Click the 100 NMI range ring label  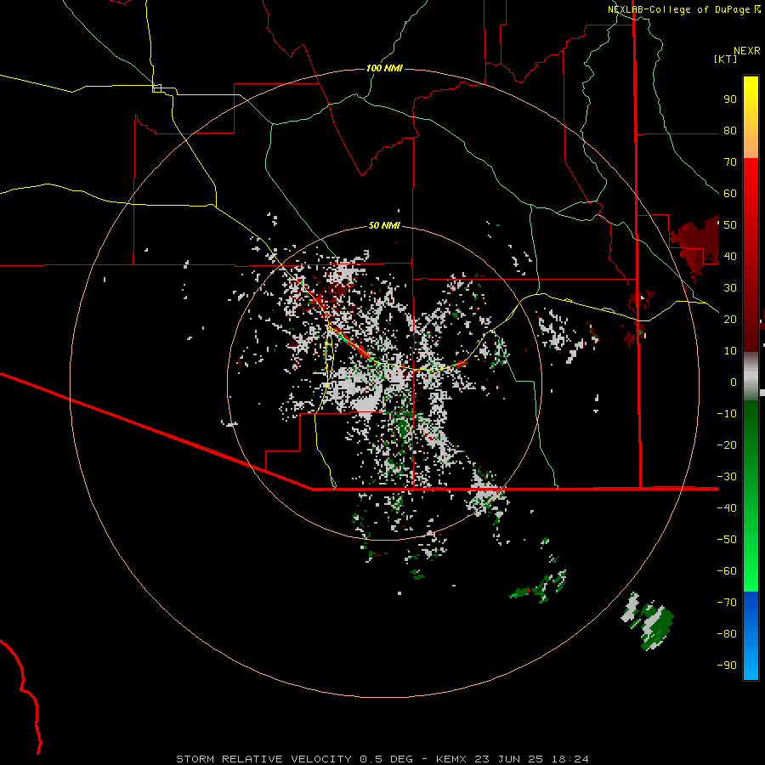click(x=384, y=68)
